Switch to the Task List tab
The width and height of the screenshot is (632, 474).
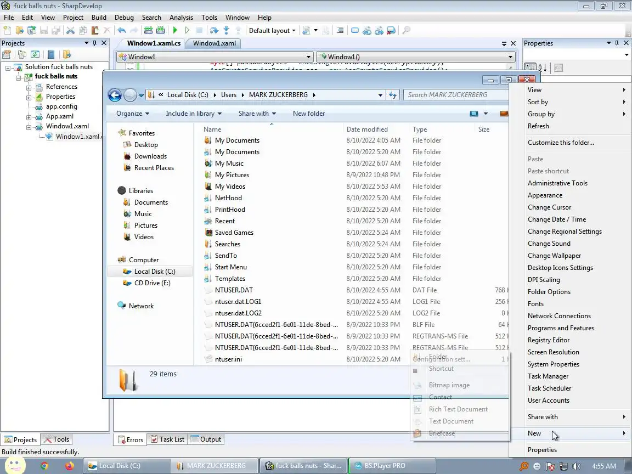[168, 439]
